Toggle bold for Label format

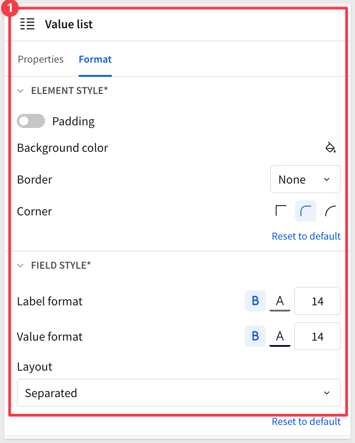pos(255,301)
